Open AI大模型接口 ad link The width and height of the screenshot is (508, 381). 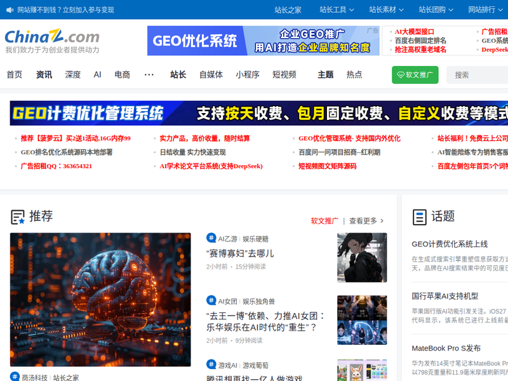pos(415,32)
